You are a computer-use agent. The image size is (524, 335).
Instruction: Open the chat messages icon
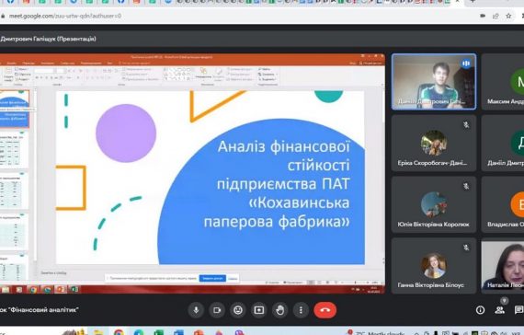pyautogui.click(x=518, y=310)
